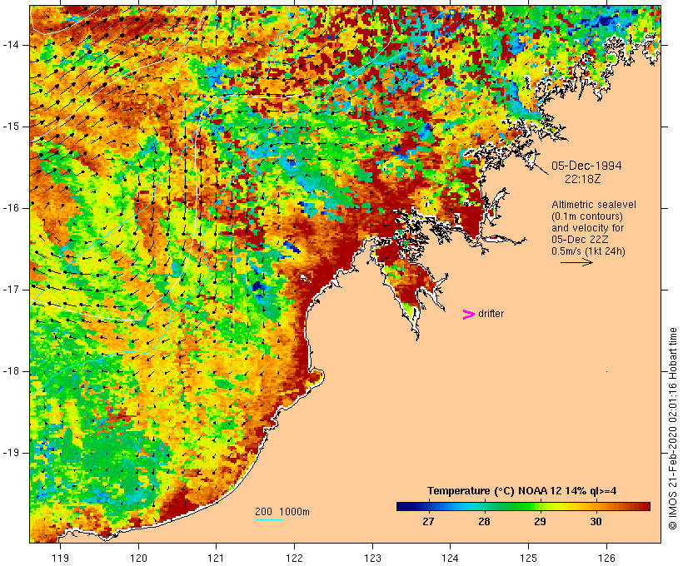Click the '05-Dec 22Z' text
Viewport: 683px width, 566px height.
coord(580,240)
